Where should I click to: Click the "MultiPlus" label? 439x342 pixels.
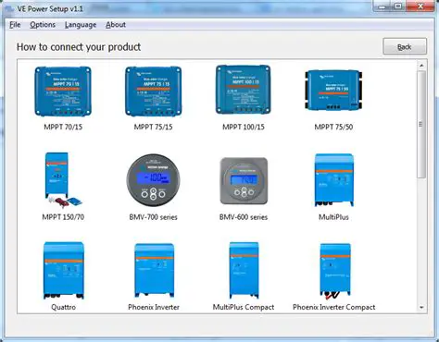(x=333, y=217)
